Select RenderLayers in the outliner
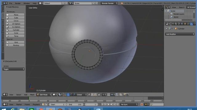Screen dimensions: 197x110 tap(179, 14)
